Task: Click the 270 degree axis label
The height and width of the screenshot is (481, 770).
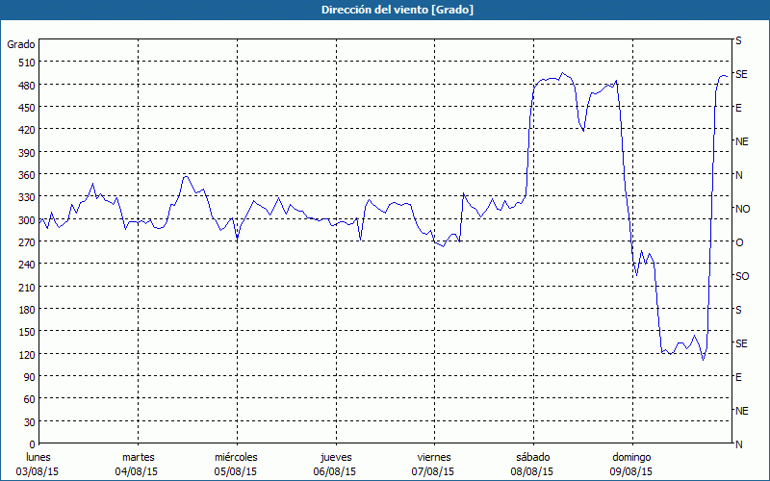Action: point(24,241)
